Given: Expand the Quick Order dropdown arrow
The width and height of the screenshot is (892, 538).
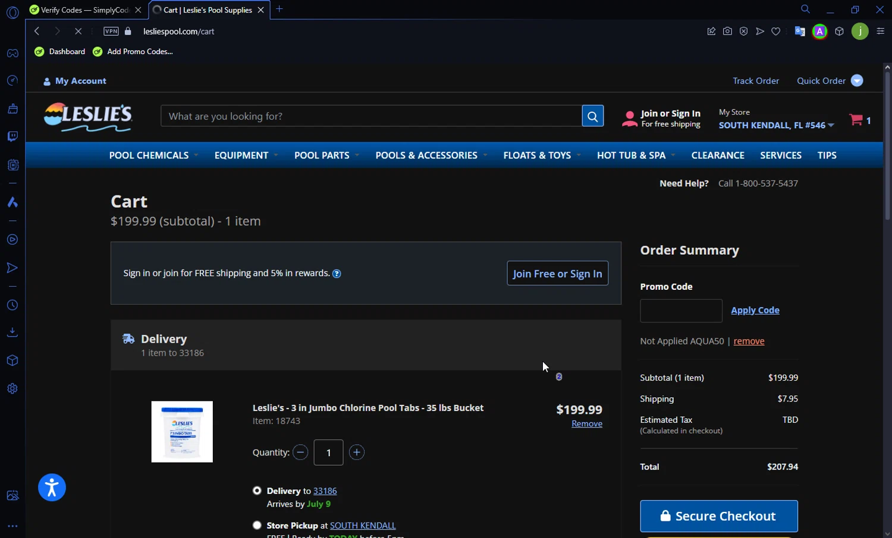Looking at the screenshot, I should (x=857, y=81).
